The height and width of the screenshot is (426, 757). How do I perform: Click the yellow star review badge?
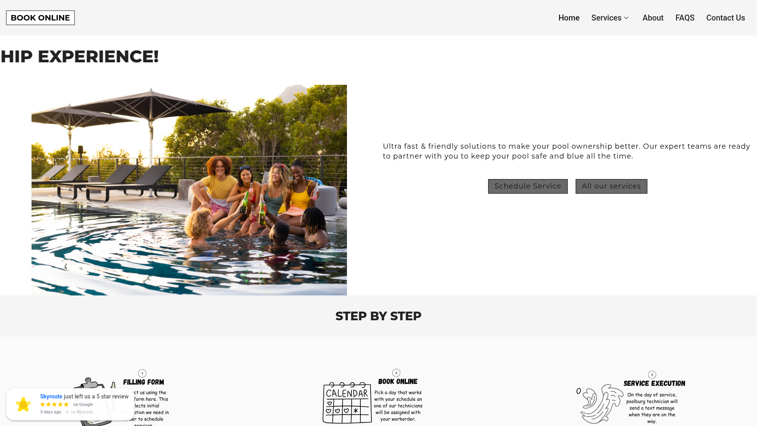tap(23, 404)
